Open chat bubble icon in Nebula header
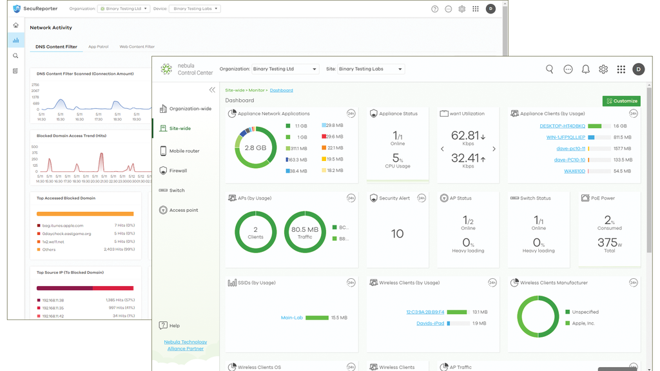Screen dimensions: 660x371 coord(568,70)
